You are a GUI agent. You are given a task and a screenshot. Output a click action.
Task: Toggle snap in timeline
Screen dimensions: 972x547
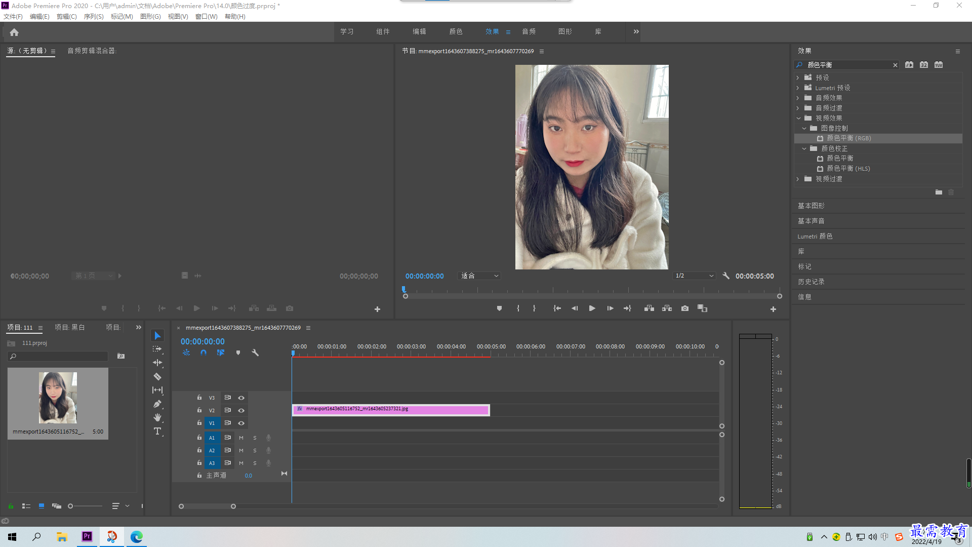(204, 353)
